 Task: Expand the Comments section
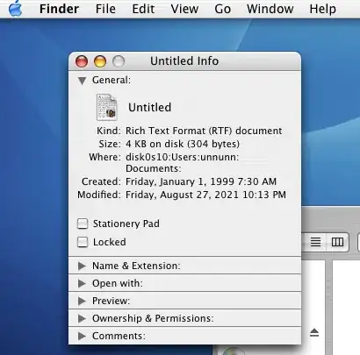83,336
